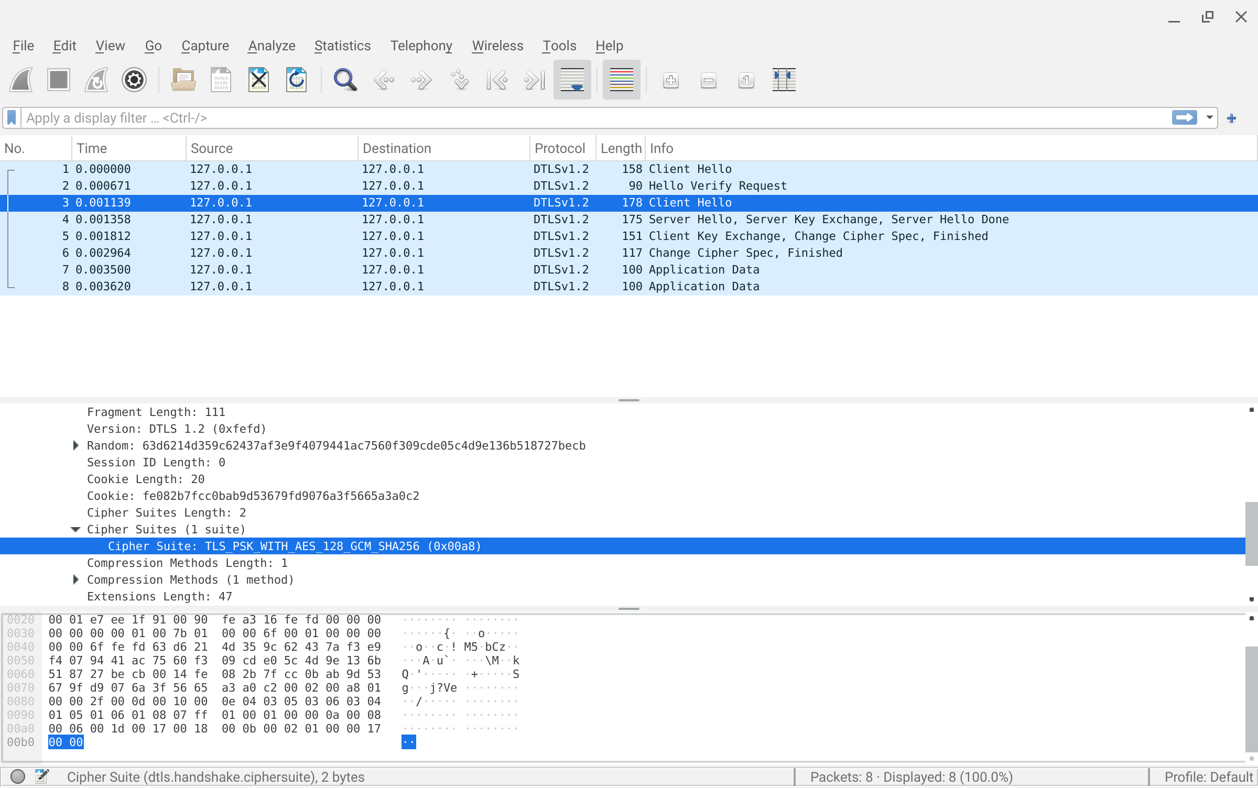Open the Statistics menu

point(342,46)
